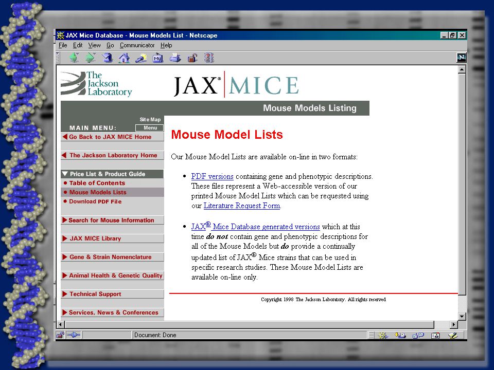Click the 'Mouse Model Lists' red heading
Viewport: 494px width, 370px height.
pos(227,135)
